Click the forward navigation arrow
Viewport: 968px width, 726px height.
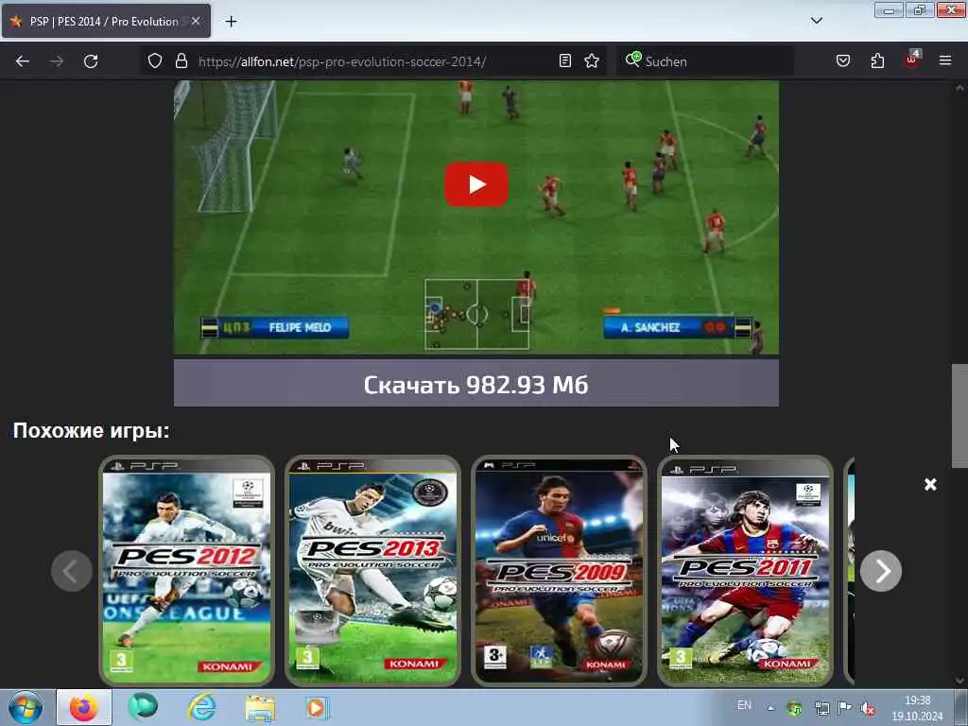click(56, 61)
